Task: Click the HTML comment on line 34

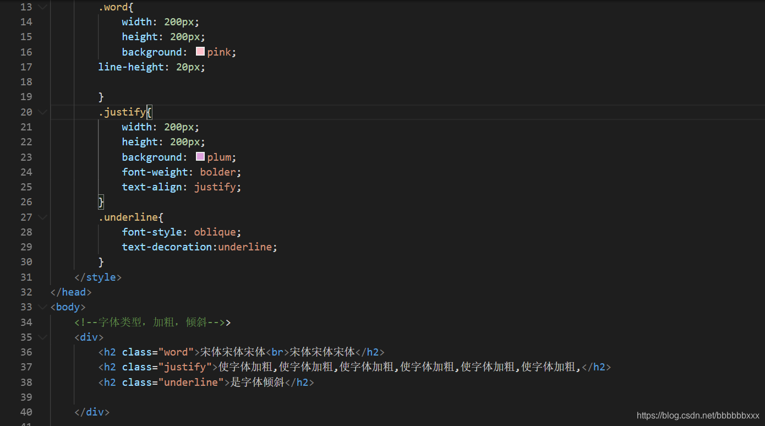Action: 150,323
